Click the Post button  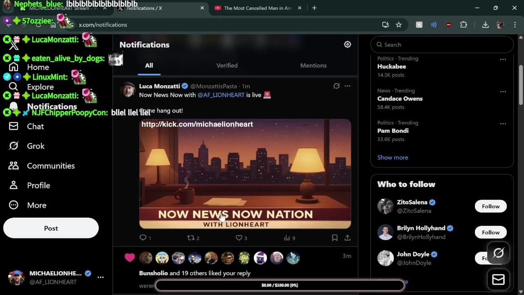coord(51,228)
